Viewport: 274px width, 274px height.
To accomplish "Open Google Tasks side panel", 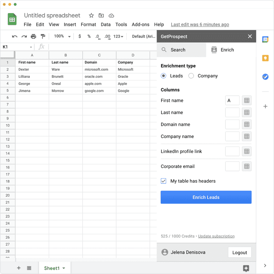I will click(x=265, y=77).
